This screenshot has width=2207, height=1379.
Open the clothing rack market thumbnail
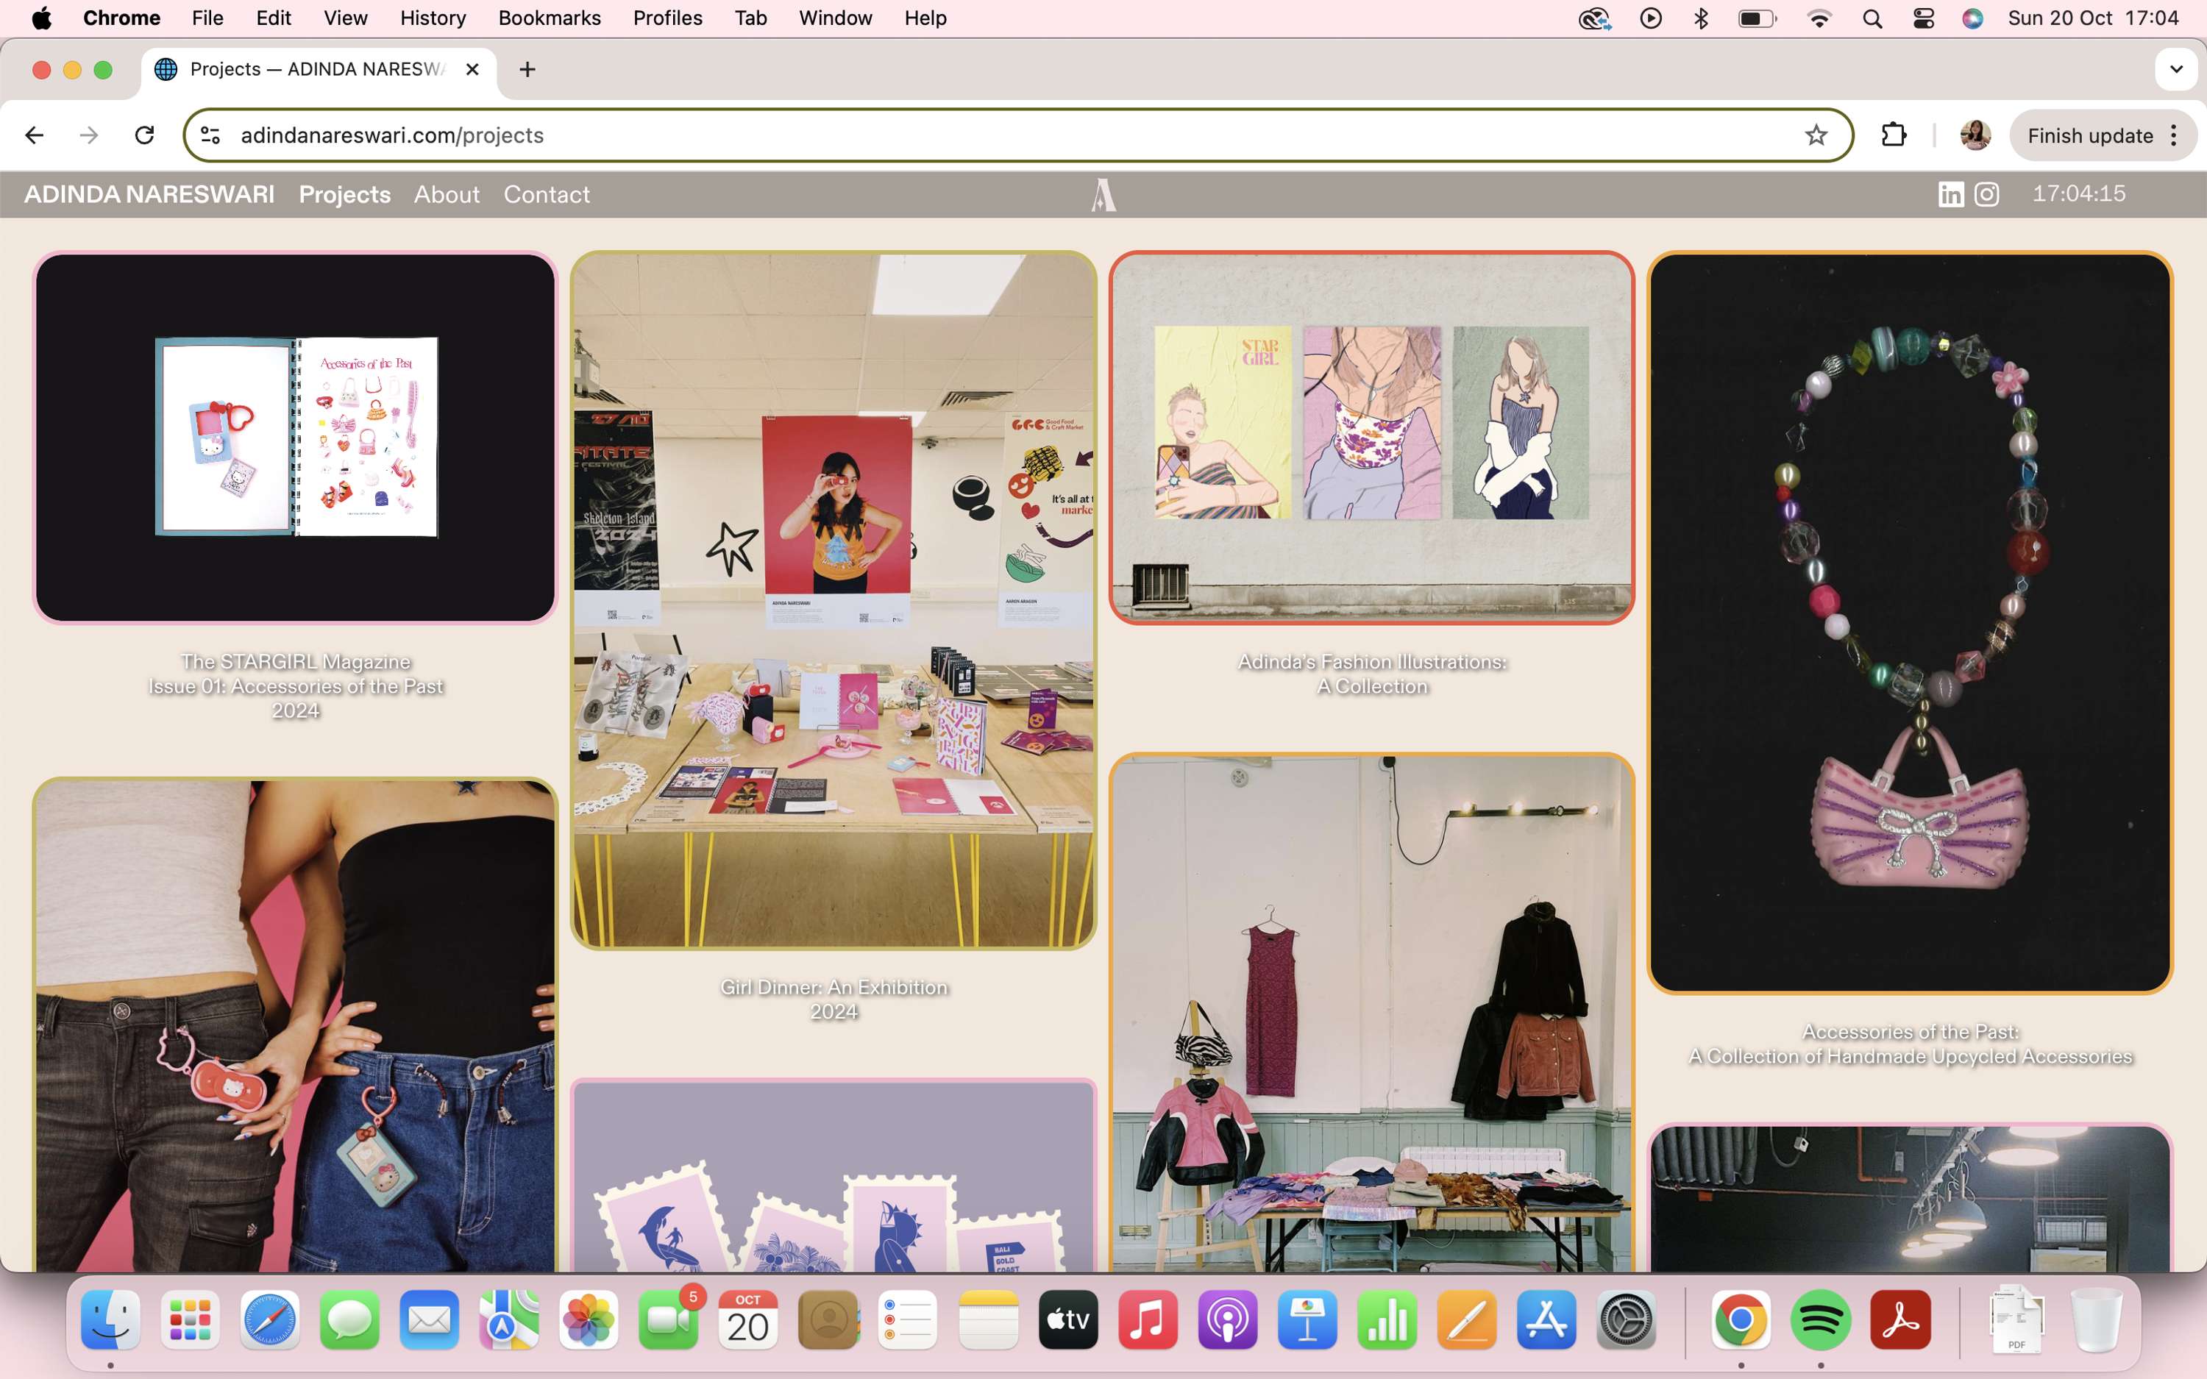click(1371, 1012)
